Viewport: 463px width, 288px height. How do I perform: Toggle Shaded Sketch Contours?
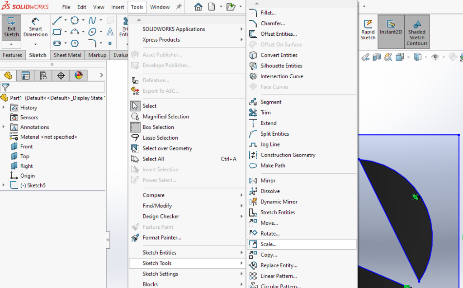coord(416,32)
